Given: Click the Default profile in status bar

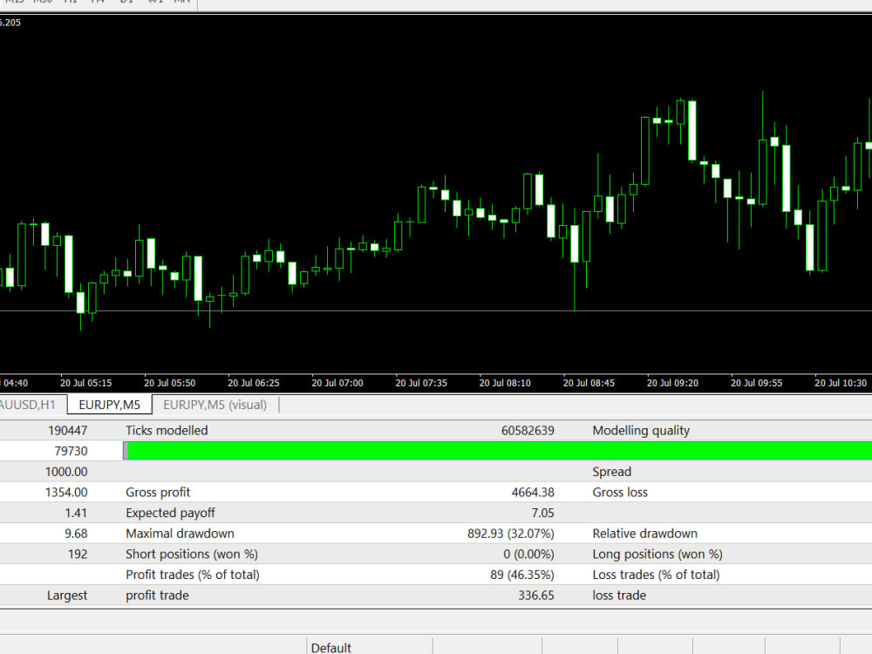Looking at the screenshot, I should tap(330, 647).
